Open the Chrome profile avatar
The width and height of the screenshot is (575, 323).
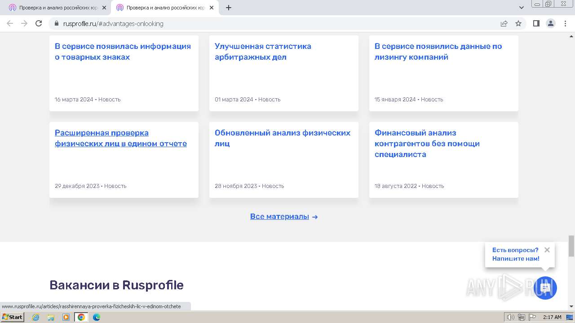click(551, 23)
